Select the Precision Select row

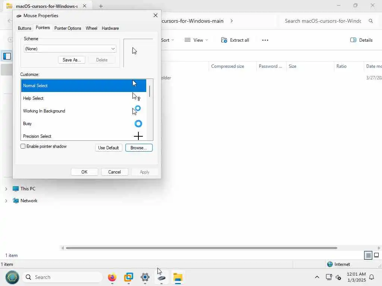(x=84, y=136)
